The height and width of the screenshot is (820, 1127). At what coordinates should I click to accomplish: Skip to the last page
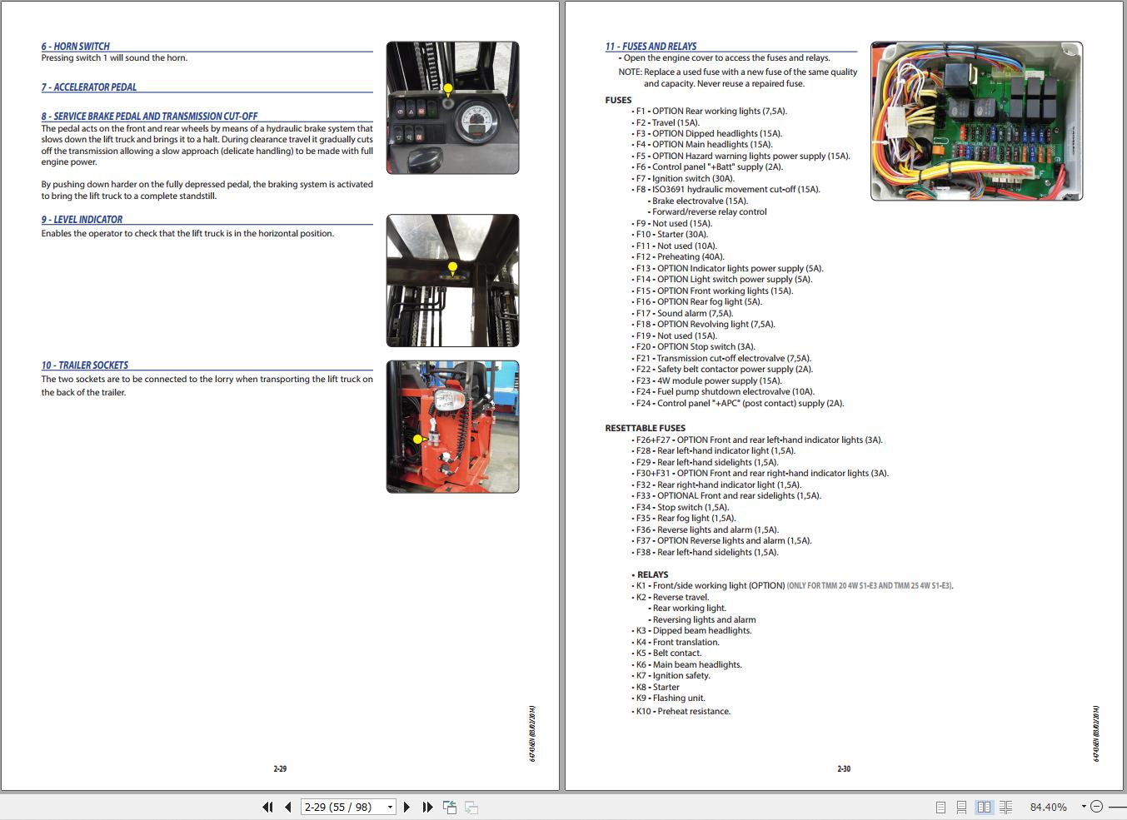click(x=427, y=807)
